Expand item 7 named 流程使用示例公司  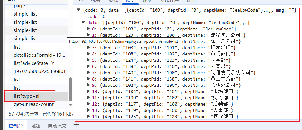point(88,73)
